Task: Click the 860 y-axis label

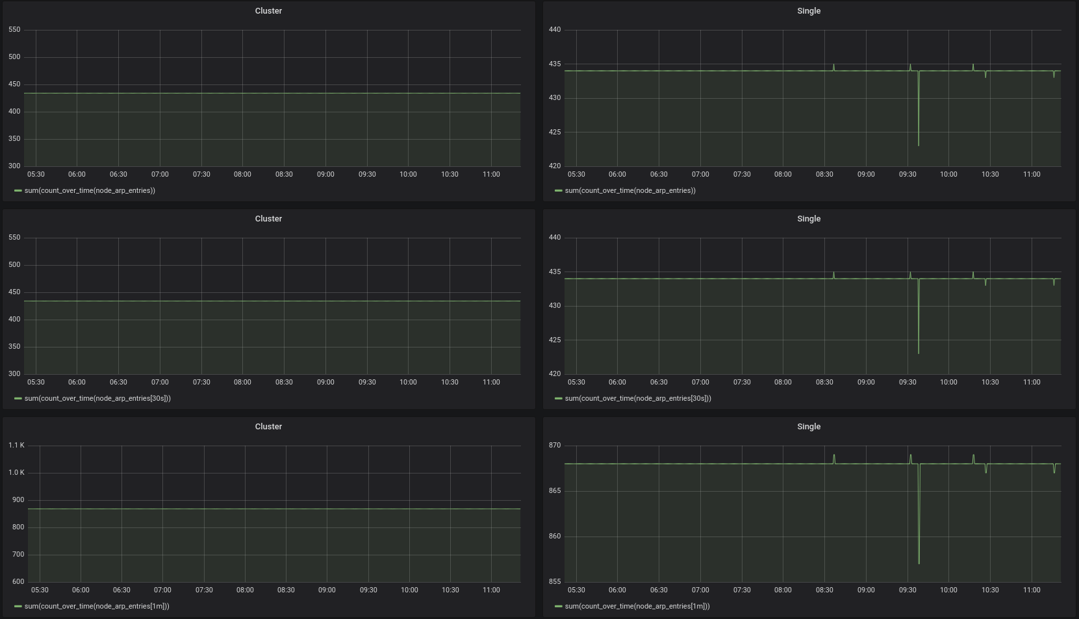Action: (x=555, y=537)
